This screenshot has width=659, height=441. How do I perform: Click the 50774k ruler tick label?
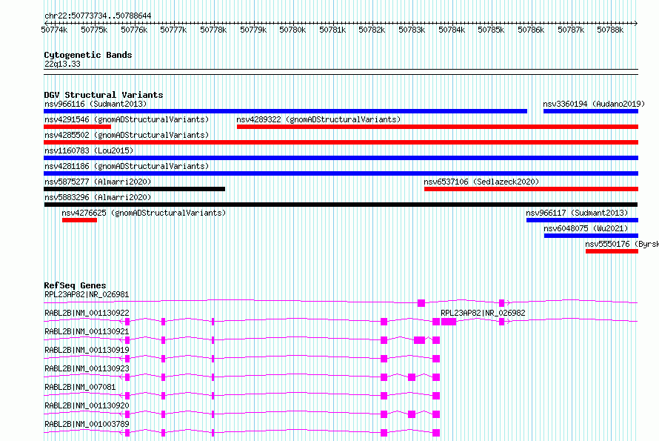tap(54, 30)
